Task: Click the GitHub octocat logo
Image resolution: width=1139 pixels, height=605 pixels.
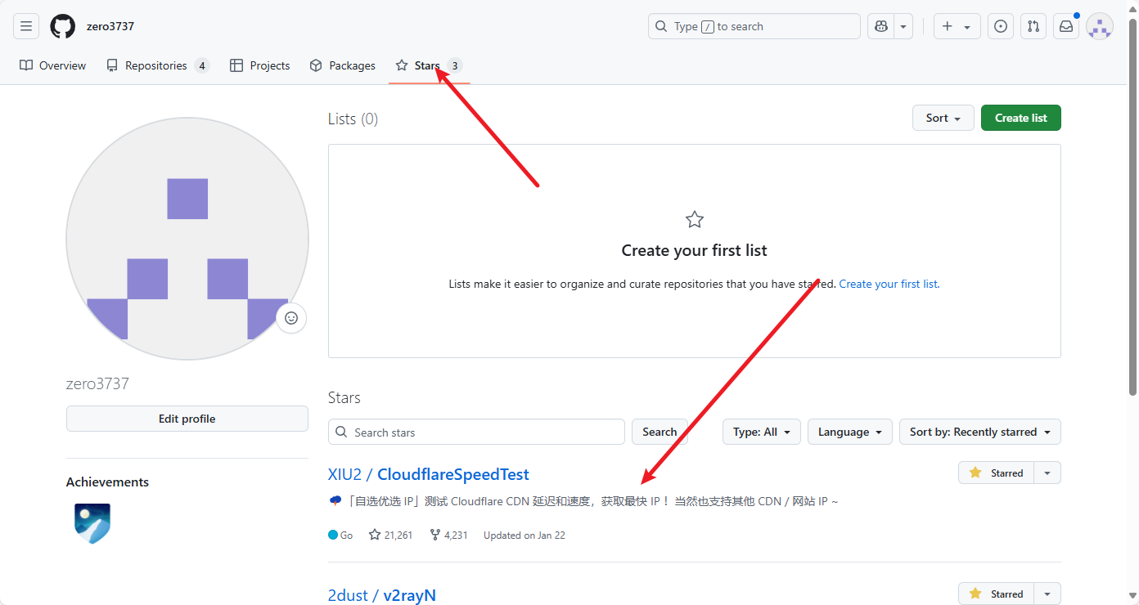Action: coord(62,26)
